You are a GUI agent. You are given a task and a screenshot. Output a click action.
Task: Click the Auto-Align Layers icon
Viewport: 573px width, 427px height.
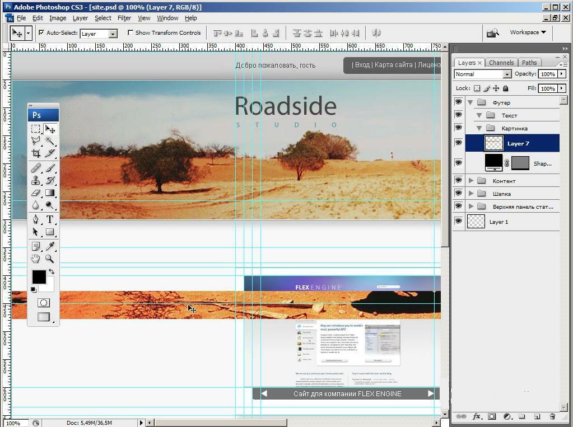[376, 33]
